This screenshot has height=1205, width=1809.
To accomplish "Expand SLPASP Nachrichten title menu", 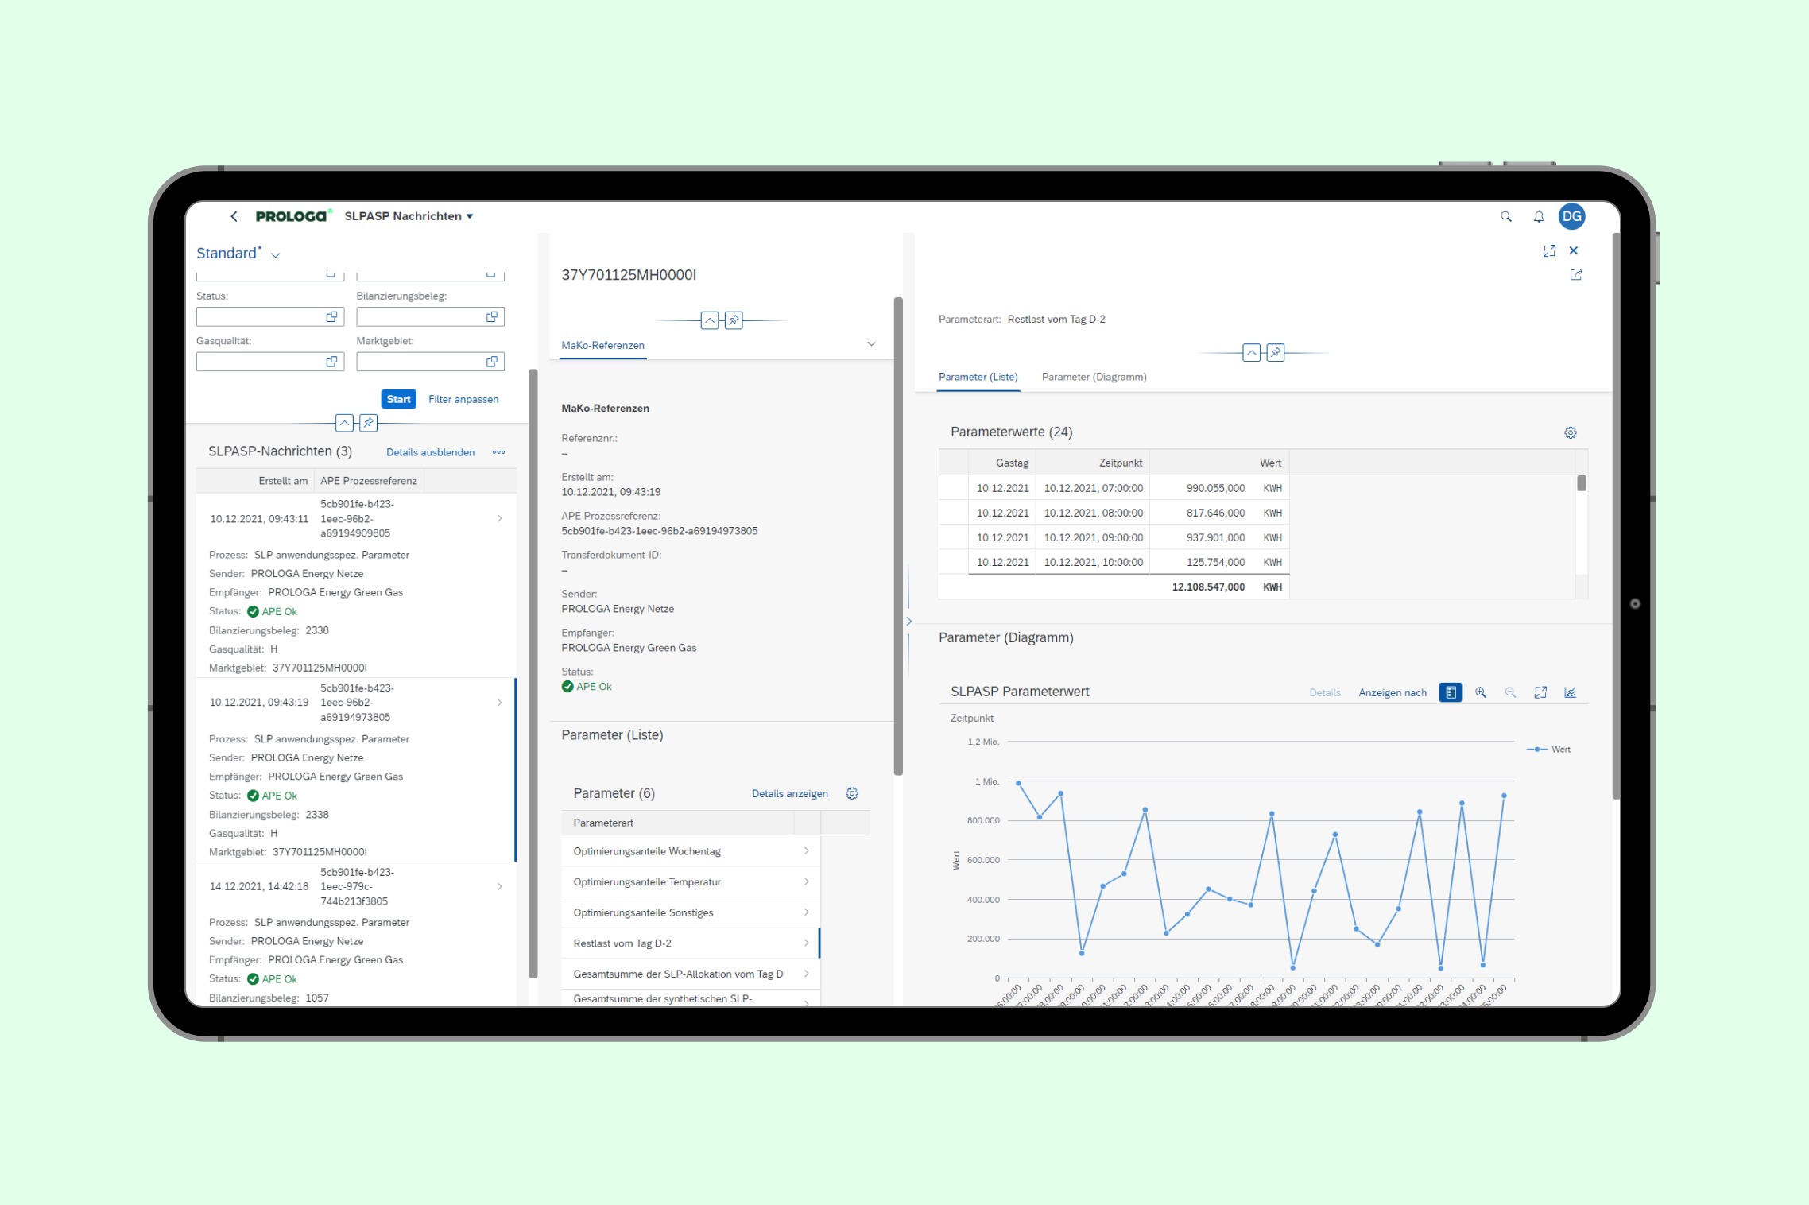I will (x=470, y=216).
